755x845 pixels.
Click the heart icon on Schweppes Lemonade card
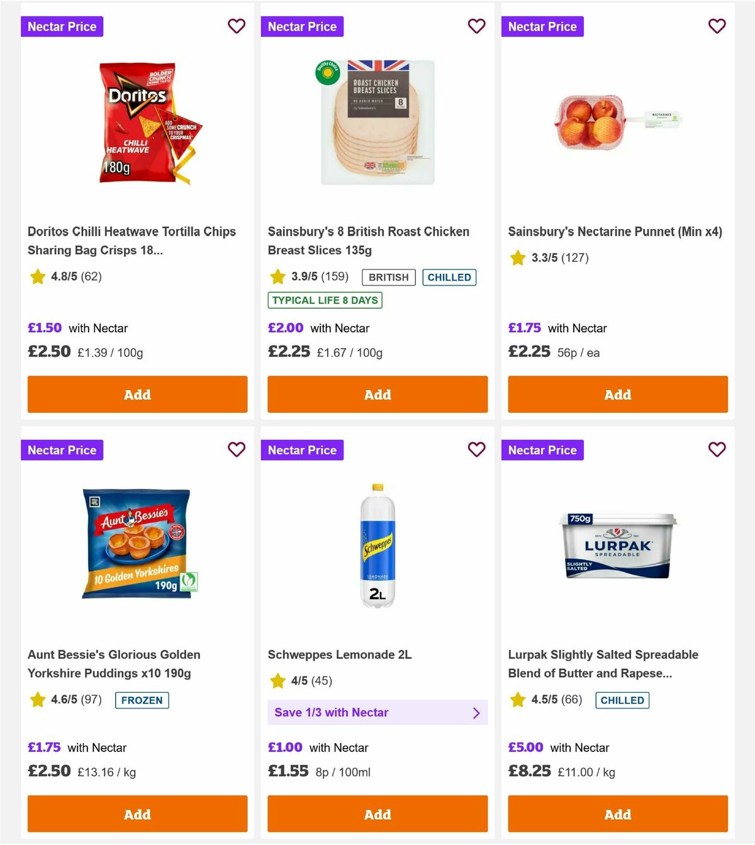476,450
